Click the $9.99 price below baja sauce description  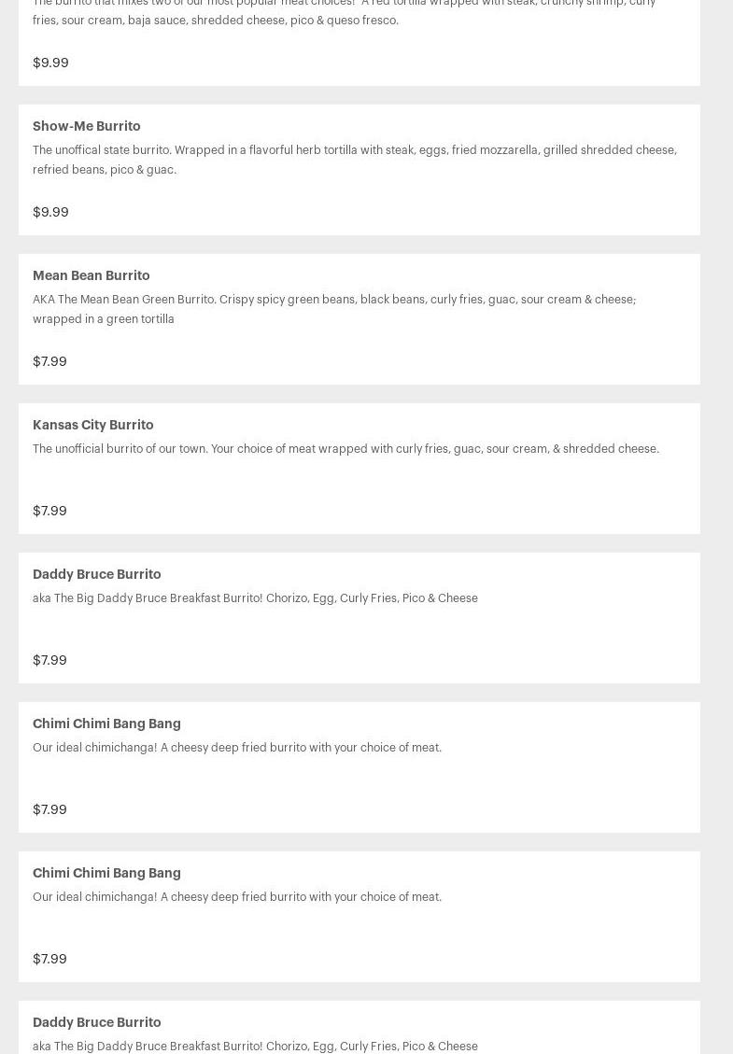(x=50, y=63)
